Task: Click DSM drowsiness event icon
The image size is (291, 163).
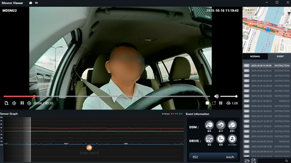Action: (232, 125)
